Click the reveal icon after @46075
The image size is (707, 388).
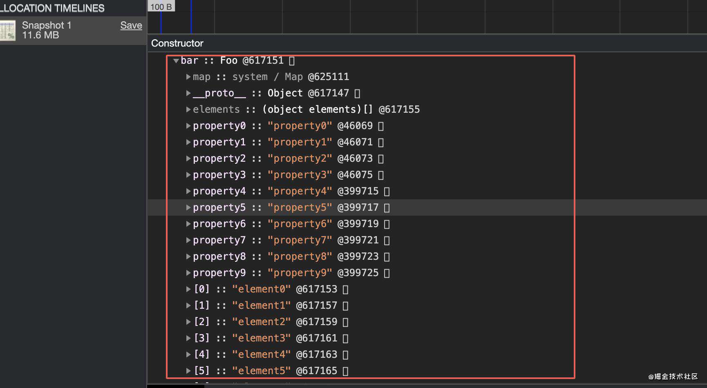coord(381,175)
